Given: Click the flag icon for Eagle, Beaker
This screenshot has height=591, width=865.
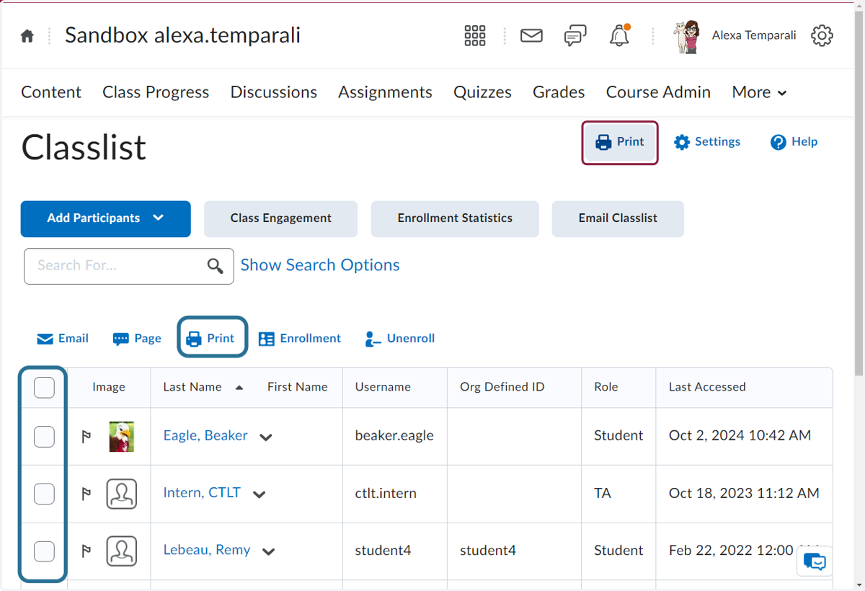Looking at the screenshot, I should 86,436.
